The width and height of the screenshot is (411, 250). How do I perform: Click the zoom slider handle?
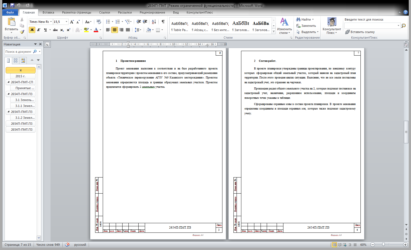[x=383, y=245]
